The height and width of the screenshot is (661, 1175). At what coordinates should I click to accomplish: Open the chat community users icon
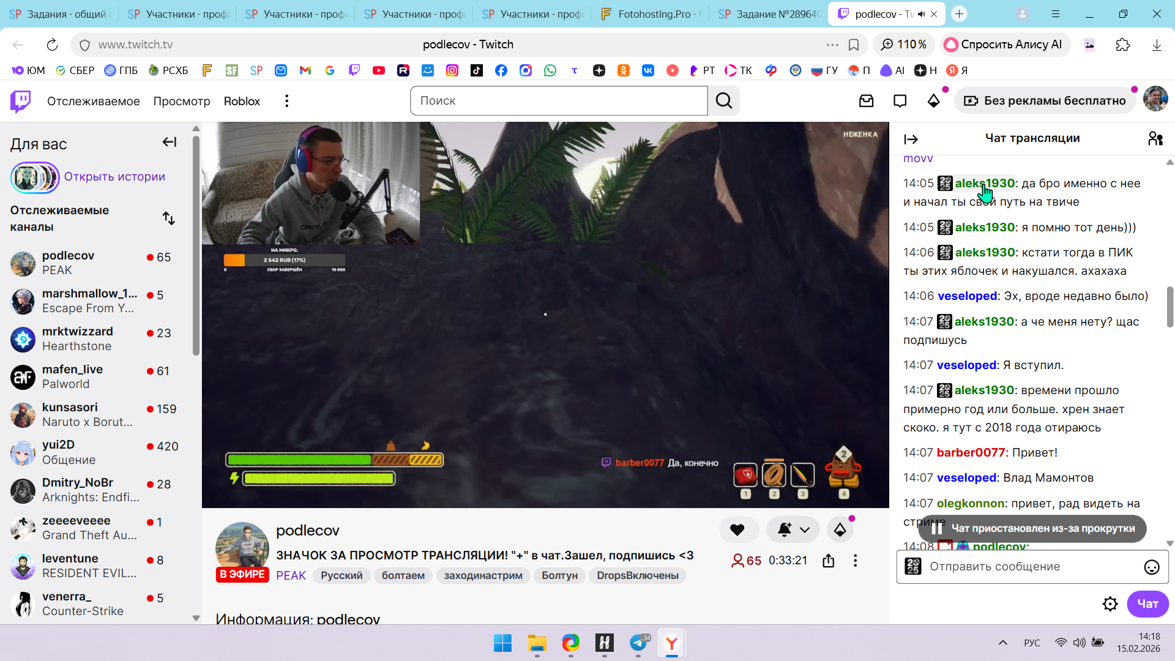1155,139
